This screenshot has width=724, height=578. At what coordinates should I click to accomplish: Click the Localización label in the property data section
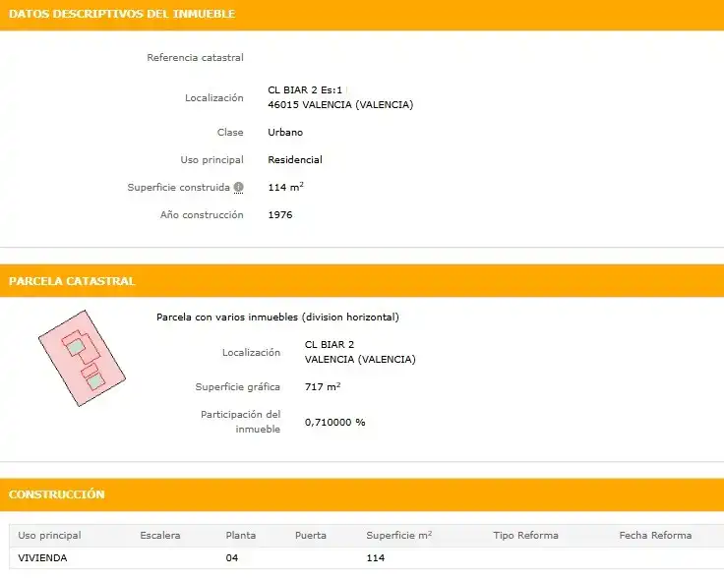pos(213,97)
